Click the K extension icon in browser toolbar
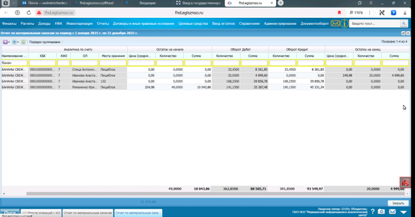415x217 pixels. click(382, 13)
